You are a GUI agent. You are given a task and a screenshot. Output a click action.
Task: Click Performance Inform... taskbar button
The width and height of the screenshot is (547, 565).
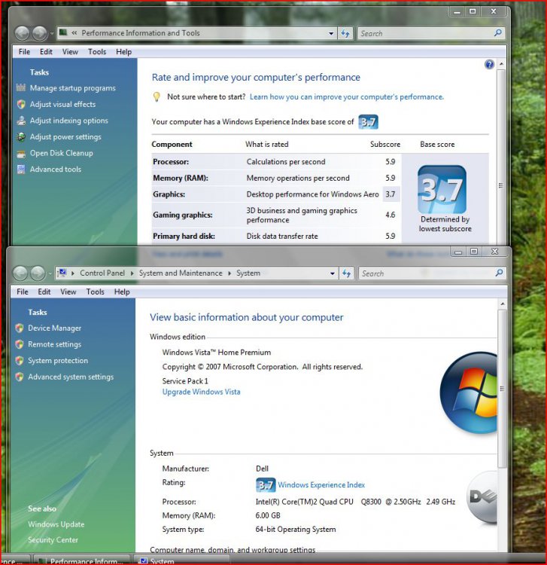(x=82, y=560)
